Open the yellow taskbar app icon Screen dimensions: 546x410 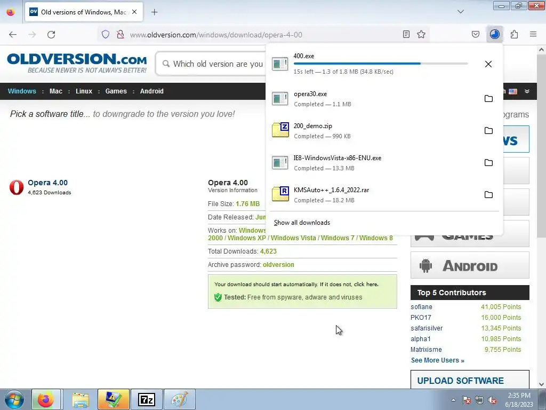point(114,399)
